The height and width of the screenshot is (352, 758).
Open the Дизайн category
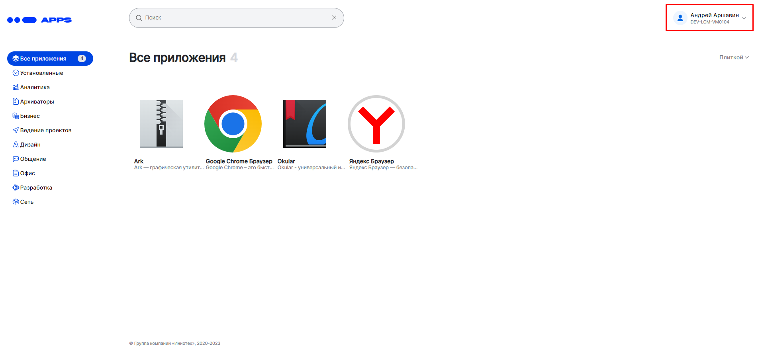click(30, 145)
